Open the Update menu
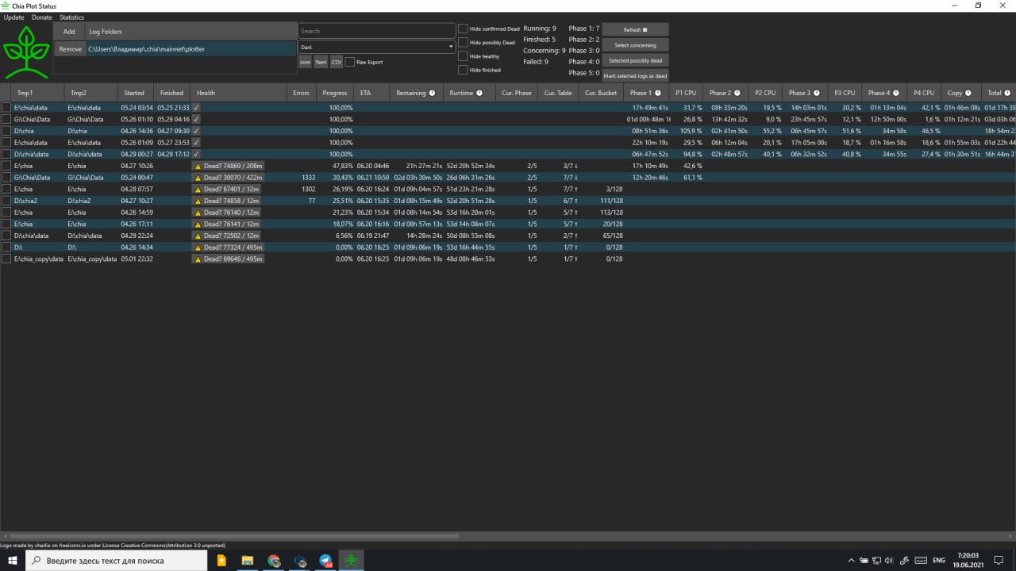1016x571 pixels. tap(14, 17)
